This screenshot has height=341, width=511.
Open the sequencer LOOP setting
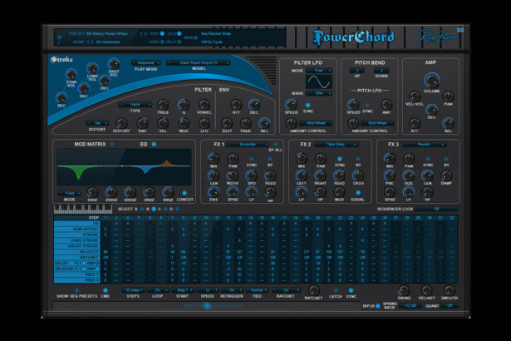158,290
